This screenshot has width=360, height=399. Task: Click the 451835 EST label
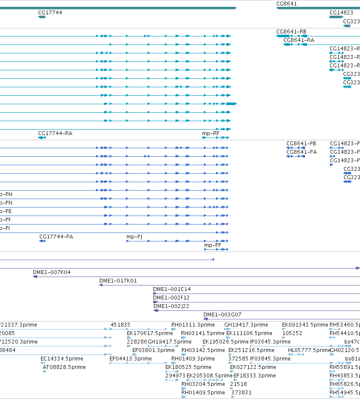coord(121,325)
